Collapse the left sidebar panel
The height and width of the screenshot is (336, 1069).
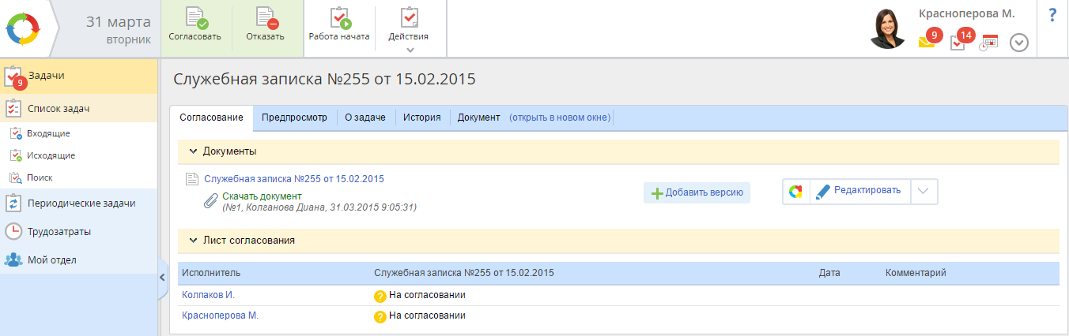[x=162, y=277]
